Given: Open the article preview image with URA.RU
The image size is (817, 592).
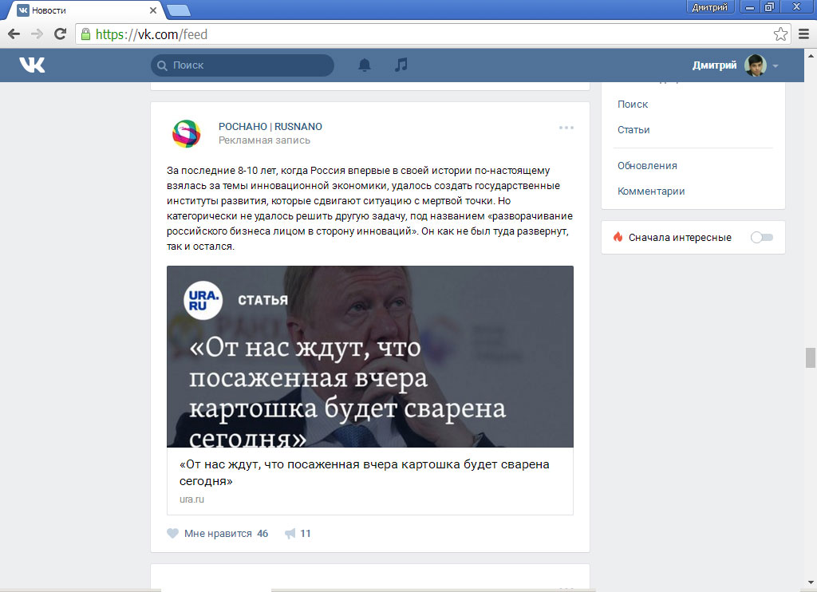Looking at the screenshot, I should 370,357.
